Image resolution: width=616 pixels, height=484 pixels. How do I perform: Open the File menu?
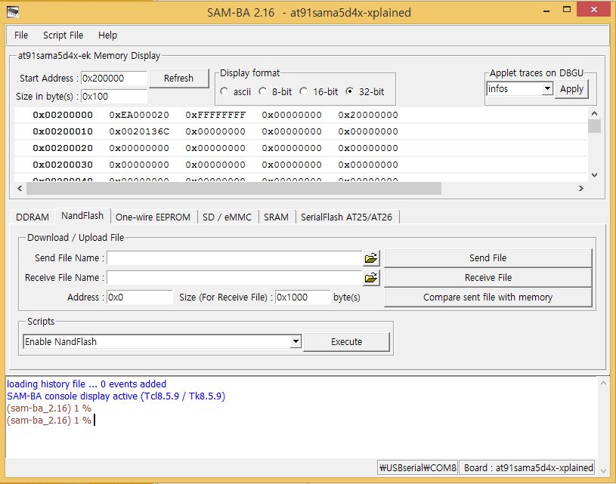tap(21, 35)
